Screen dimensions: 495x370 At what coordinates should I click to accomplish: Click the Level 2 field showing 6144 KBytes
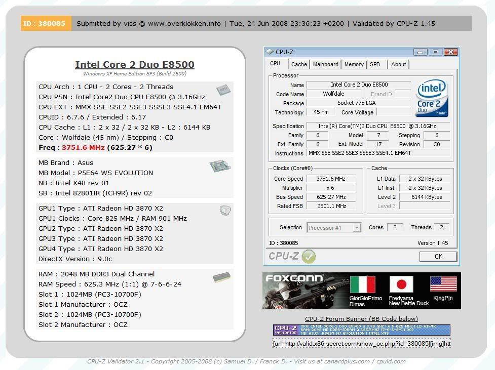(425, 197)
